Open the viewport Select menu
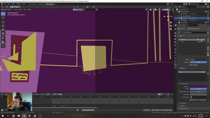This screenshot has width=210, height=118. [20, 10]
